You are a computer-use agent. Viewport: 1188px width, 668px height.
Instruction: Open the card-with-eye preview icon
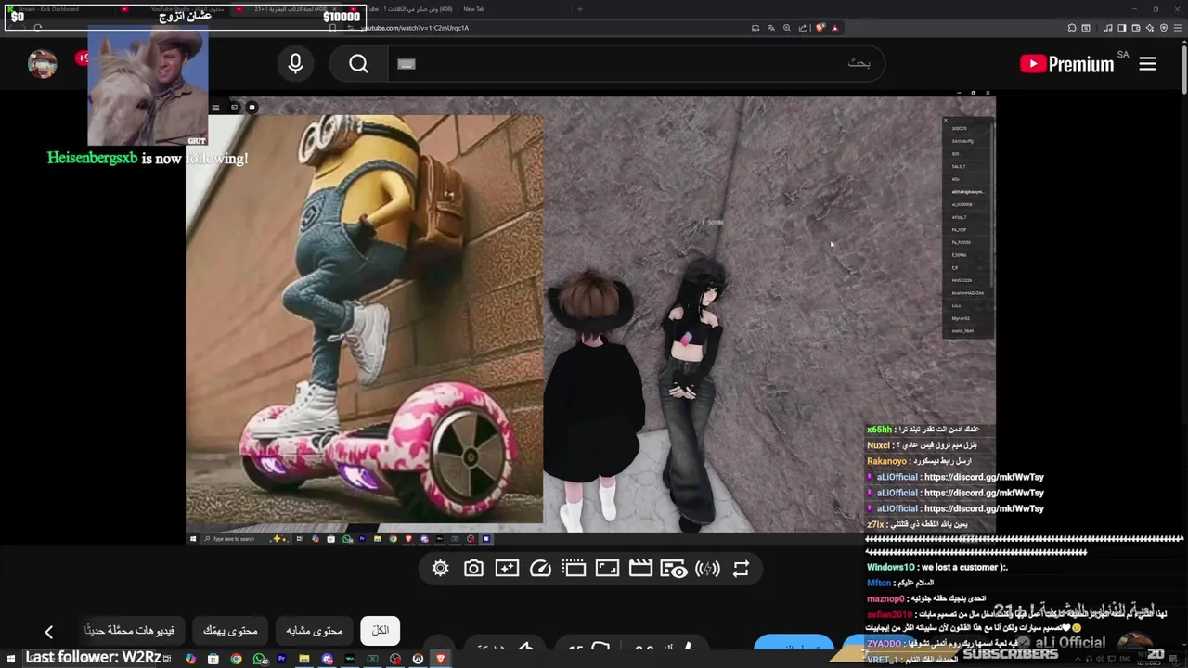point(674,569)
